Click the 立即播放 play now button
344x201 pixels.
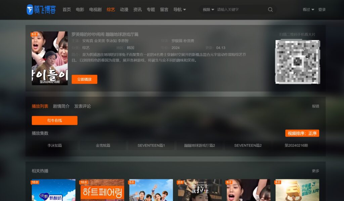point(84,79)
